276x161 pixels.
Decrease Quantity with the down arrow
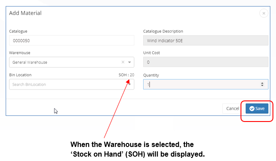point(262,86)
